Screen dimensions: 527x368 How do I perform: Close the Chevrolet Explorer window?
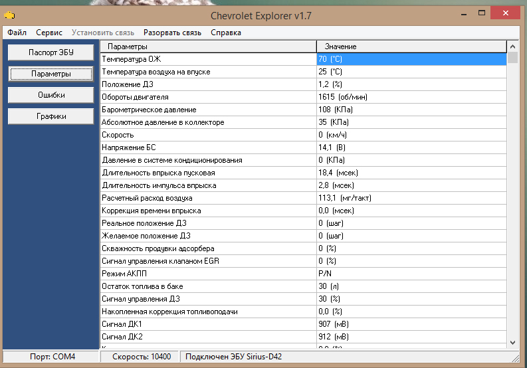(506, 13)
